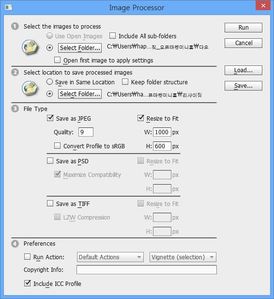Open the Default Actions set dropdown
This screenshot has width=274, height=299.
click(110, 257)
